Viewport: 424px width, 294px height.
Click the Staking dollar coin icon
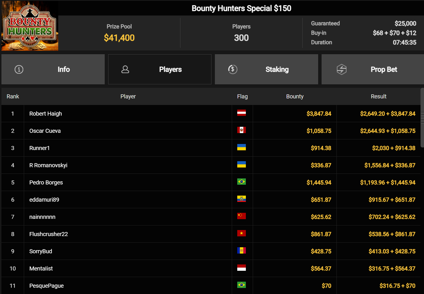(233, 69)
